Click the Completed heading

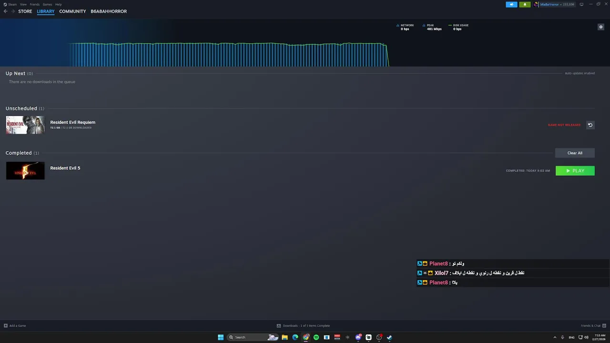click(19, 153)
